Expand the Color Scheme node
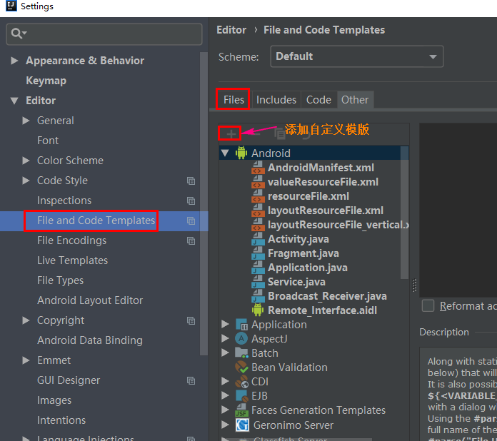Screen dimensions: 497x441 pos(26,161)
